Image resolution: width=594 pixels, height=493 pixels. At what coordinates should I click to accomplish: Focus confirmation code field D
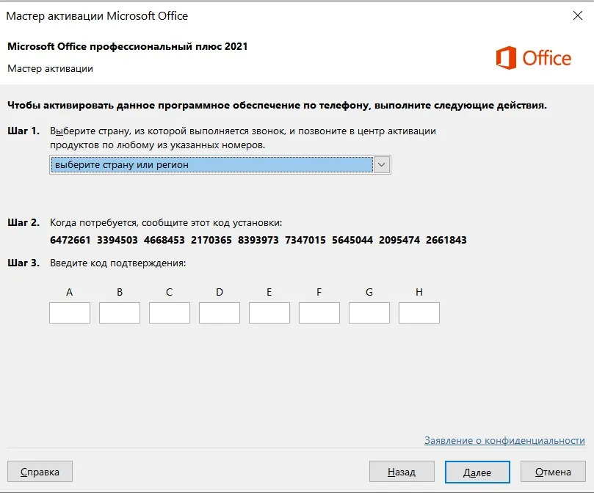coord(220,313)
